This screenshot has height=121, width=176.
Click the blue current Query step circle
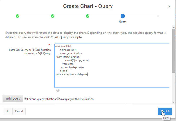[x=123, y=16]
